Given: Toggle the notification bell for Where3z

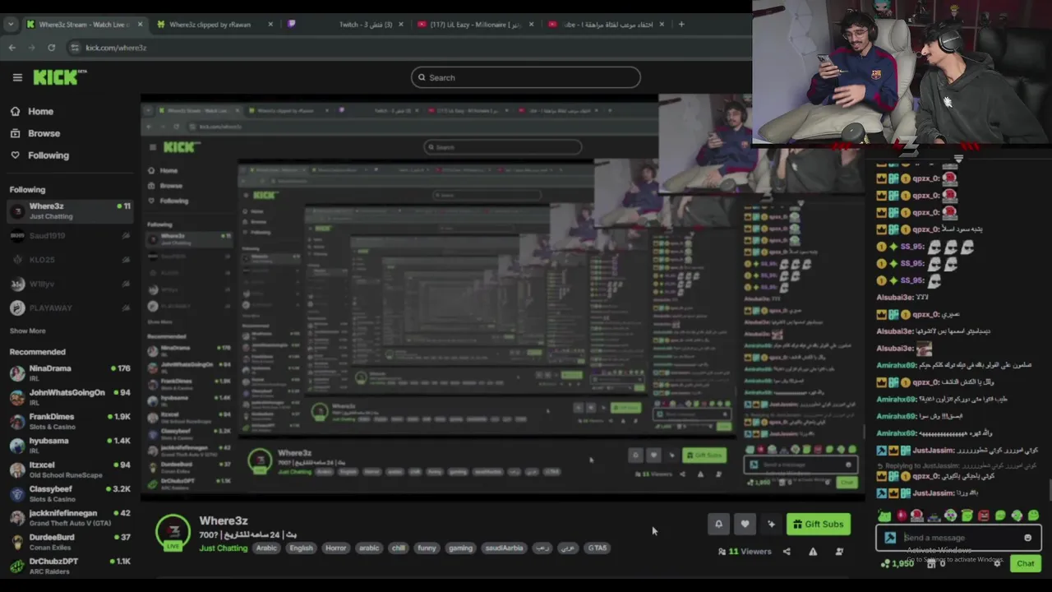Looking at the screenshot, I should coord(718,524).
